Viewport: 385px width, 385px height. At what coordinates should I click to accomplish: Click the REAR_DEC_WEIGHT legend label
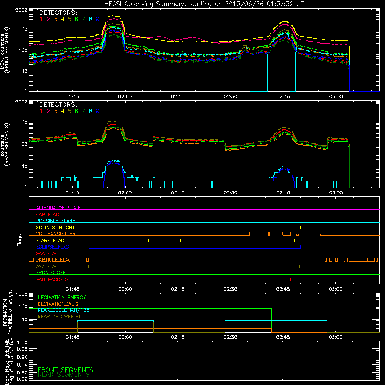pyautogui.click(x=59, y=317)
